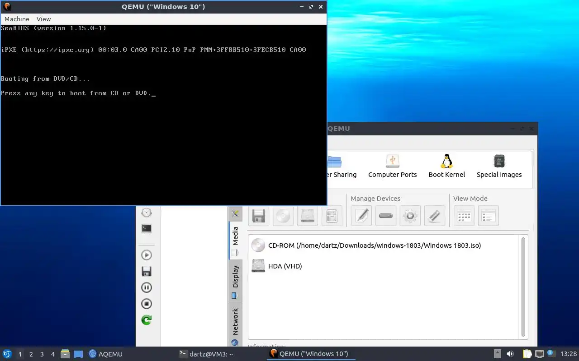Open the Computer Ports section in AQEMU
This screenshot has width=579, height=361.
click(392, 166)
